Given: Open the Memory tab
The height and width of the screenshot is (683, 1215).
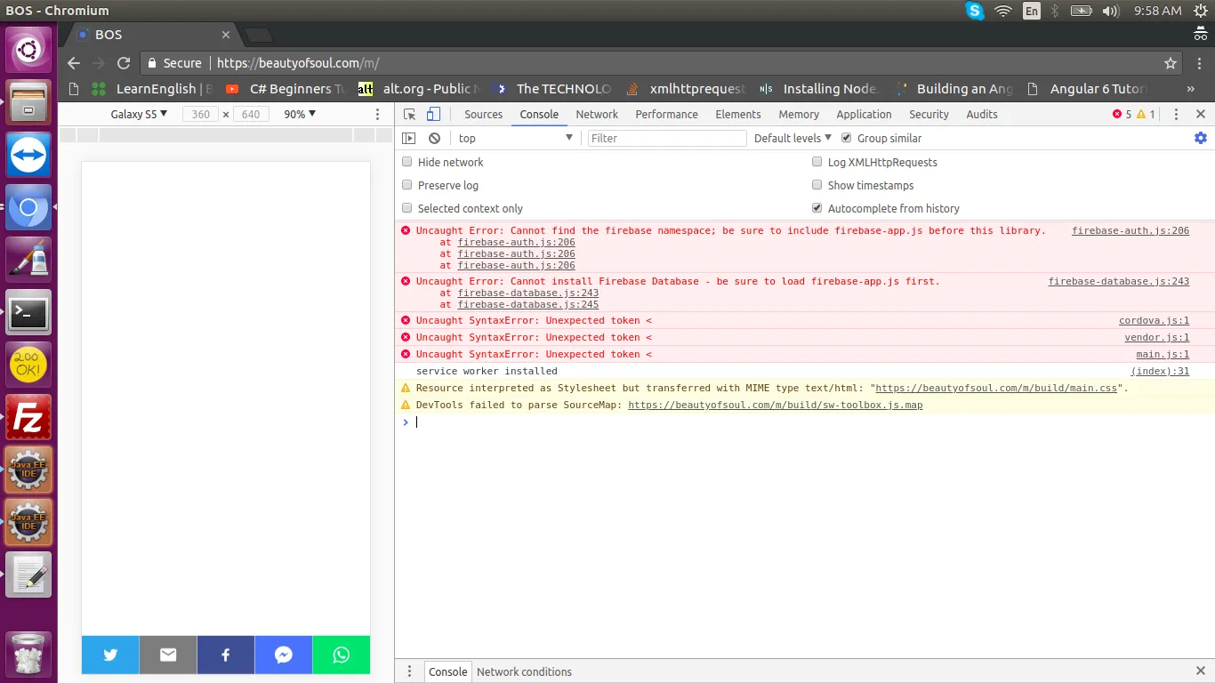Looking at the screenshot, I should pos(799,115).
